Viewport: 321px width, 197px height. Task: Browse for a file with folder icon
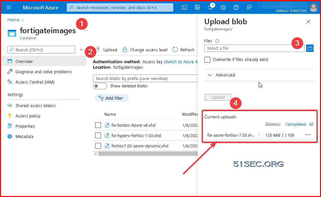310,48
